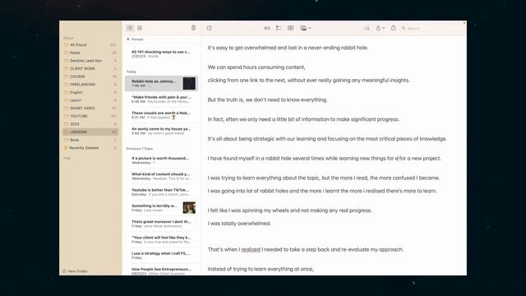The height and width of the screenshot is (296, 526).
Task: Open note 'These visuals are worth a Nob...'
Action: pos(161,115)
